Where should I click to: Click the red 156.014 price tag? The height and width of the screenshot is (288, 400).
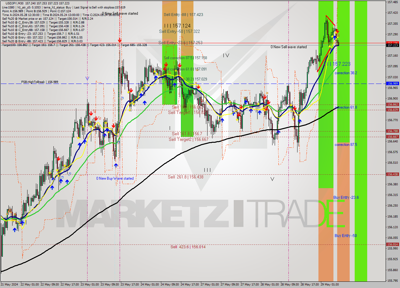point(392,244)
